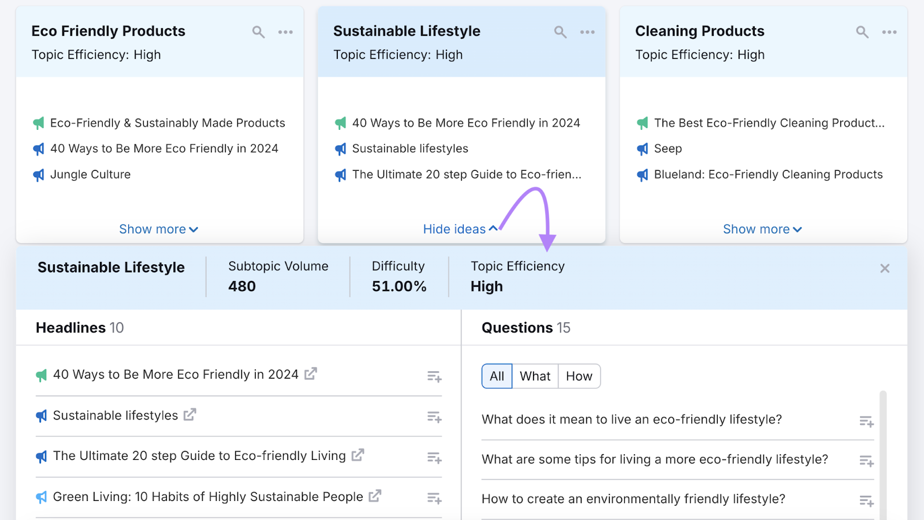
Task: Add the Sustainable lifestyles headline to a list
Action: (x=434, y=417)
